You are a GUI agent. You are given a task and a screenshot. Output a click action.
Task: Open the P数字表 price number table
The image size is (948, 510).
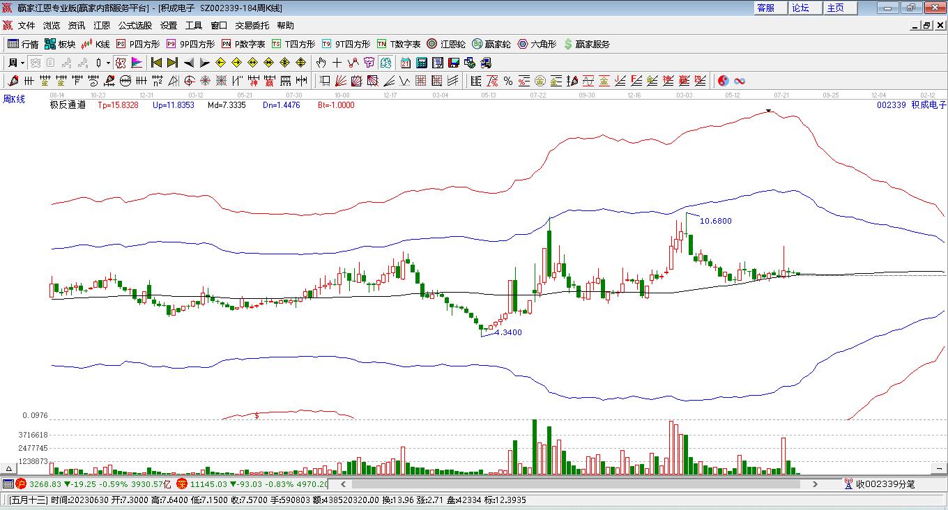(x=243, y=44)
